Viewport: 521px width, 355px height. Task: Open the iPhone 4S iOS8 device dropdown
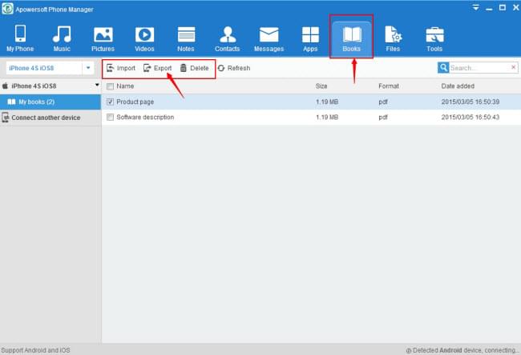(x=88, y=68)
